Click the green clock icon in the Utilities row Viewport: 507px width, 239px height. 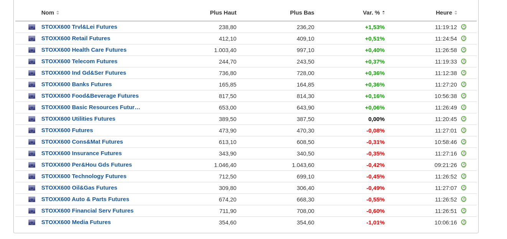tap(464, 119)
